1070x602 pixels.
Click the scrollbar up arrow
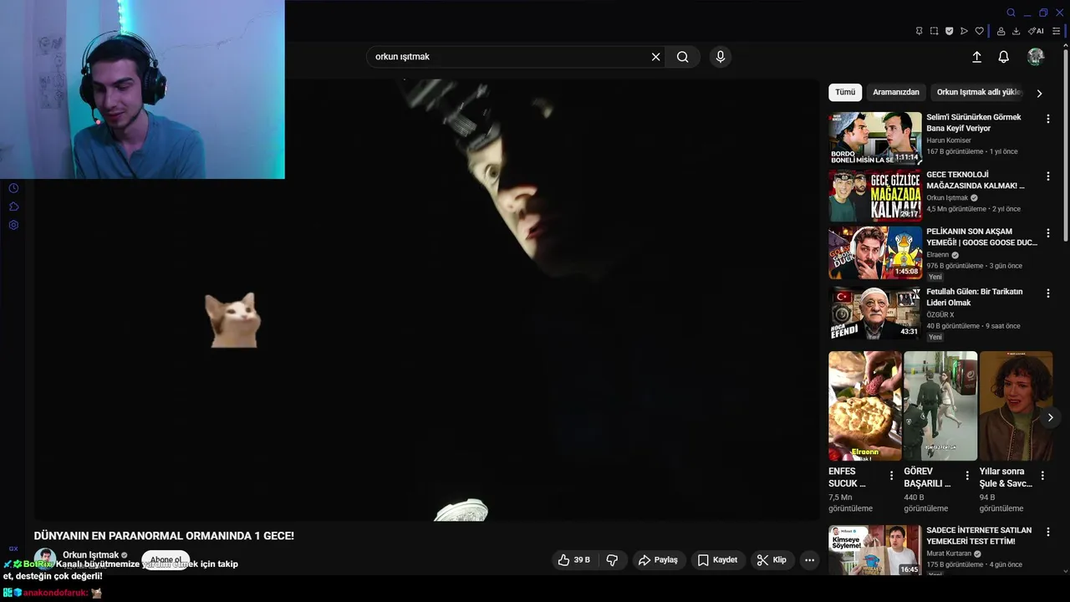pos(1064,46)
